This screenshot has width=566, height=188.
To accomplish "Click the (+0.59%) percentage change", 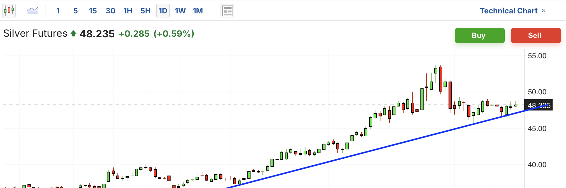I will click(174, 34).
